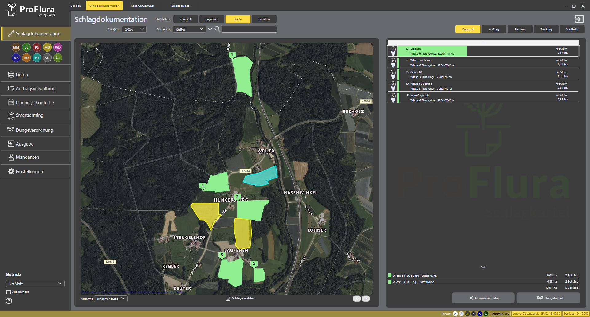Switch to the Timeline view tab
Screen dimensions: 590x317
pos(264,19)
